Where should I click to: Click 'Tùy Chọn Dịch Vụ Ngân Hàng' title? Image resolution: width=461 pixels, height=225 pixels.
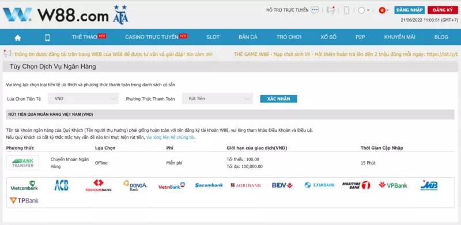click(x=53, y=67)
